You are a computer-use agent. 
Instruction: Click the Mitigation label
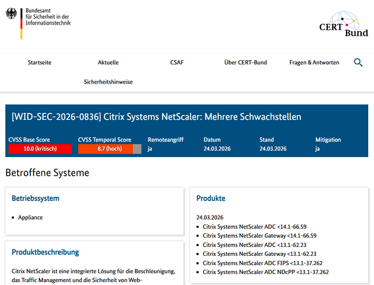[328, 140]
